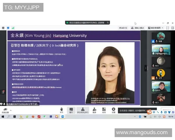
Task: Open the Sogou soft keyboard icon
Action: point(165,112)
